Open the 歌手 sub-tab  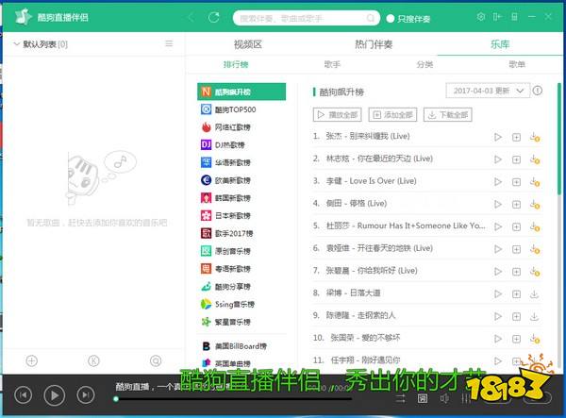coord(332,65)
